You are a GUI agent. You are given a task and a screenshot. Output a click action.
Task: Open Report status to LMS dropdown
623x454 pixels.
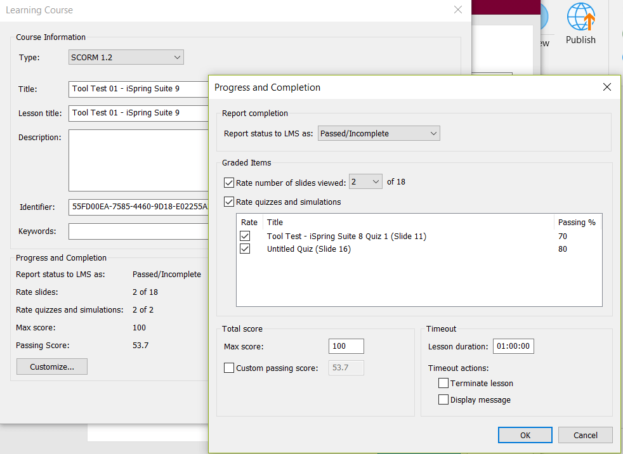pyautogui.click(x=379, y=133)
